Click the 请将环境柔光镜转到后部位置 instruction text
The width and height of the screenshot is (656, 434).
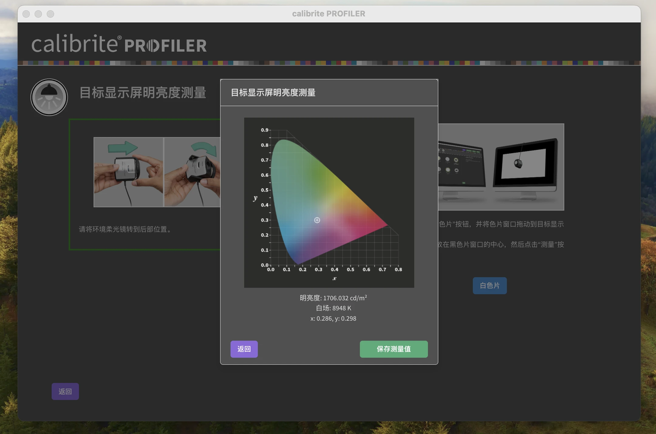click(x=125, y=229)
